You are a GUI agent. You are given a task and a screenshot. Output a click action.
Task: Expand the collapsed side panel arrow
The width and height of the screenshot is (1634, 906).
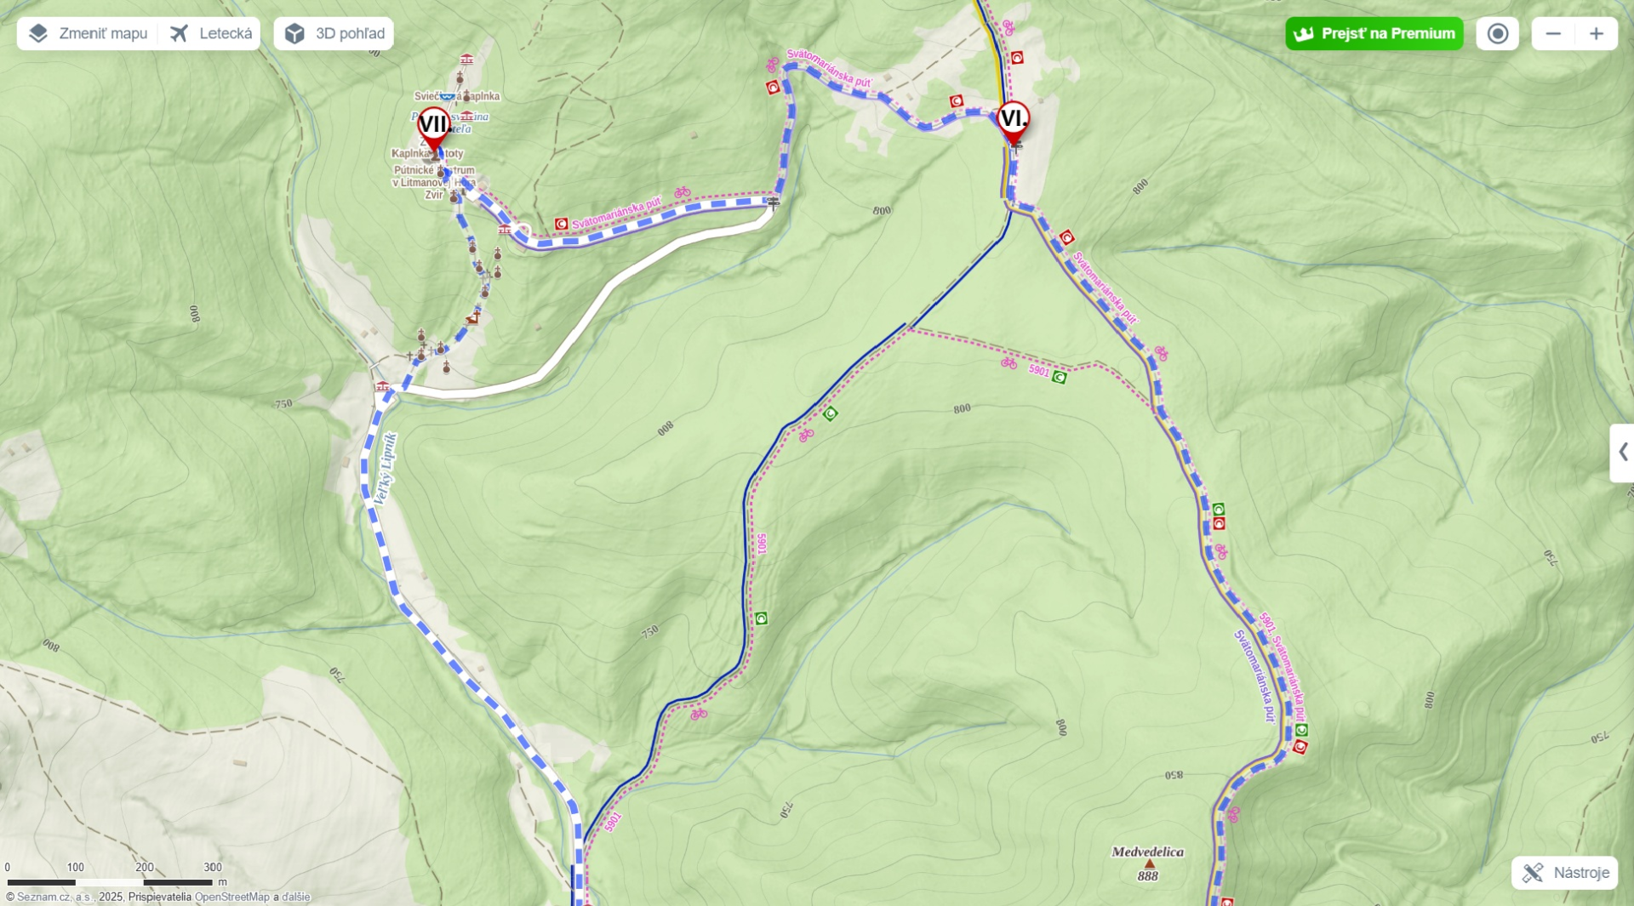click(x=1622, y=453)
